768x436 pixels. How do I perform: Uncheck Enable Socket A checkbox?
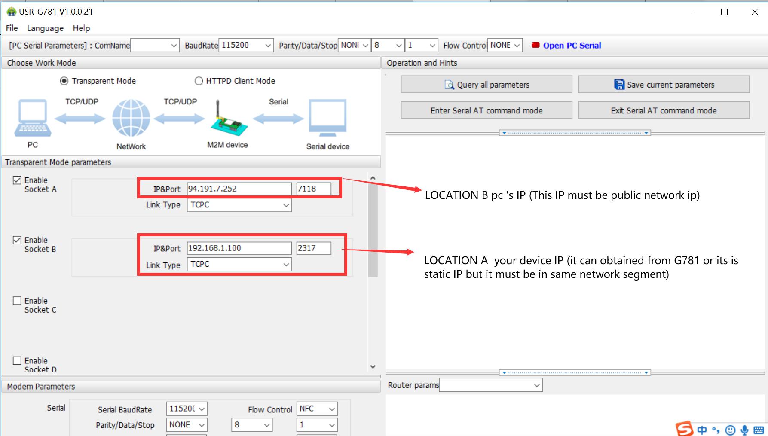click(x=17, y=180)
